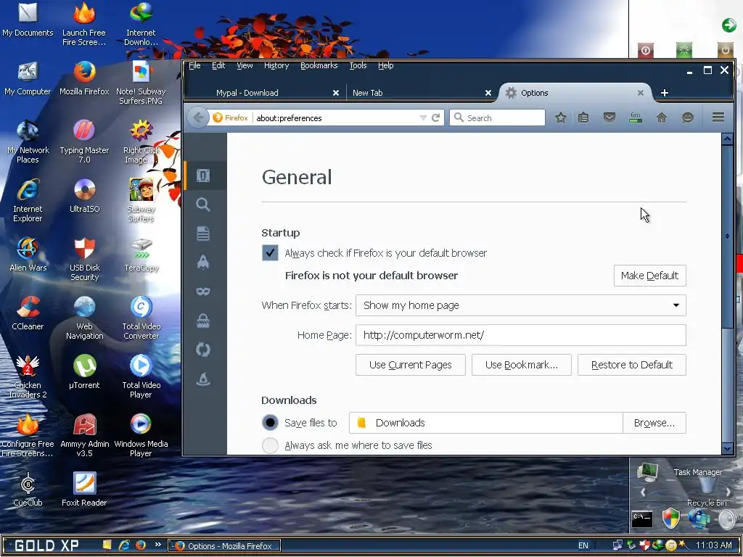Image resolution: width=743 pixels, height=557 pixels.
Task: Close the Options tab
Action: pyautogui.click(x=640, y=93)
